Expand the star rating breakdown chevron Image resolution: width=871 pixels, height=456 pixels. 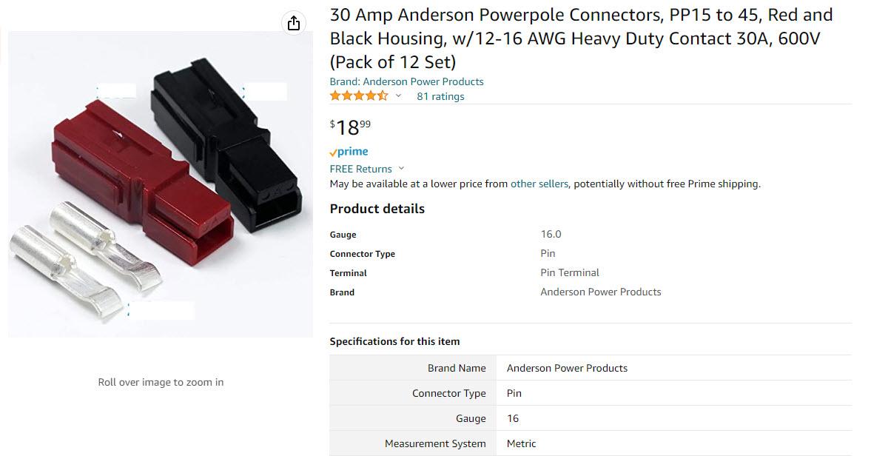pyautogui.click(x=398, y=96)
